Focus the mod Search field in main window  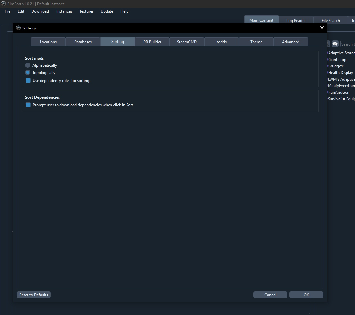(347, 44)
